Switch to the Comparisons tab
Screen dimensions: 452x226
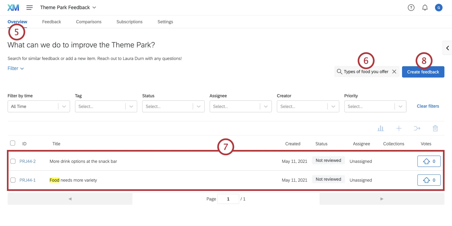pos(89,22)
